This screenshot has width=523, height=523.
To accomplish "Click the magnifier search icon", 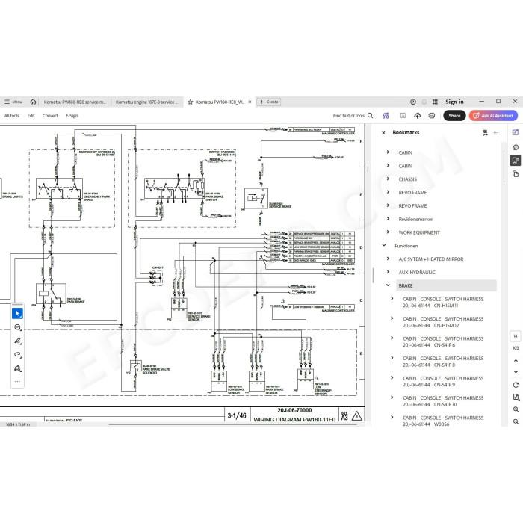I will [x=371, y=115].
